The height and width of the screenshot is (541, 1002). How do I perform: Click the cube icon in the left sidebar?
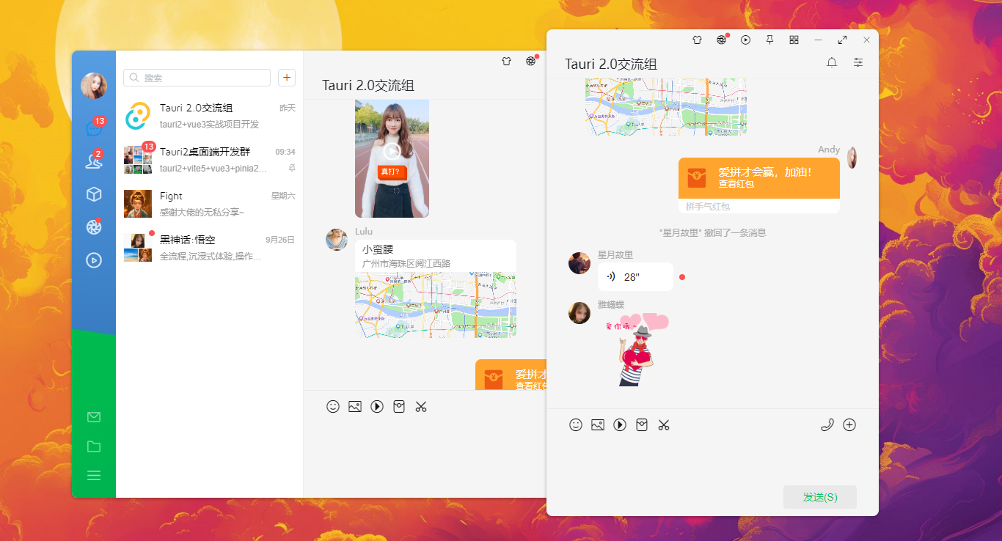[94, 194]
